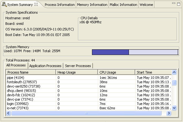Select the System Summary tab

click(x=20, y=5)
